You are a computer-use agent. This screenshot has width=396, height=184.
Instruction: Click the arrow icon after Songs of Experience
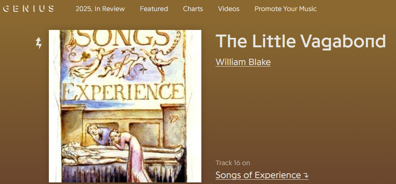tap(306, 176)
